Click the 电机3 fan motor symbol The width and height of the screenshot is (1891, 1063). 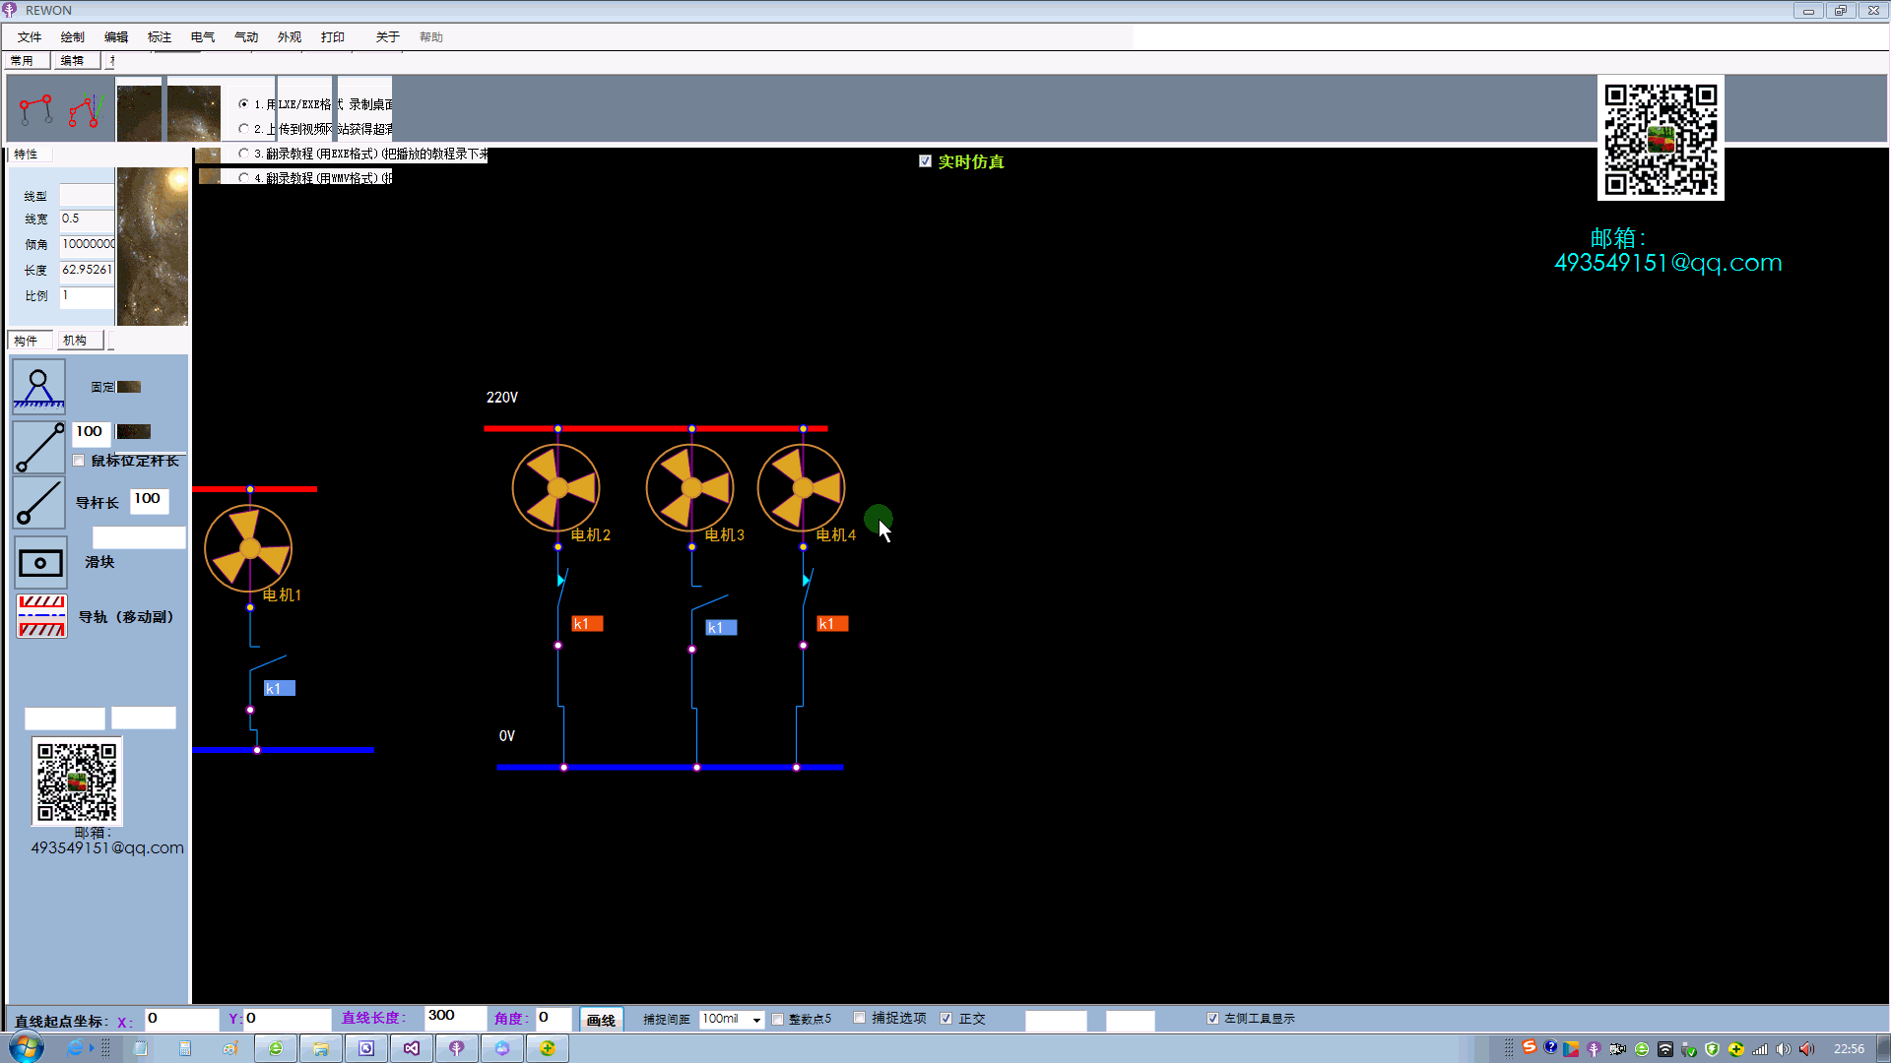690,487
